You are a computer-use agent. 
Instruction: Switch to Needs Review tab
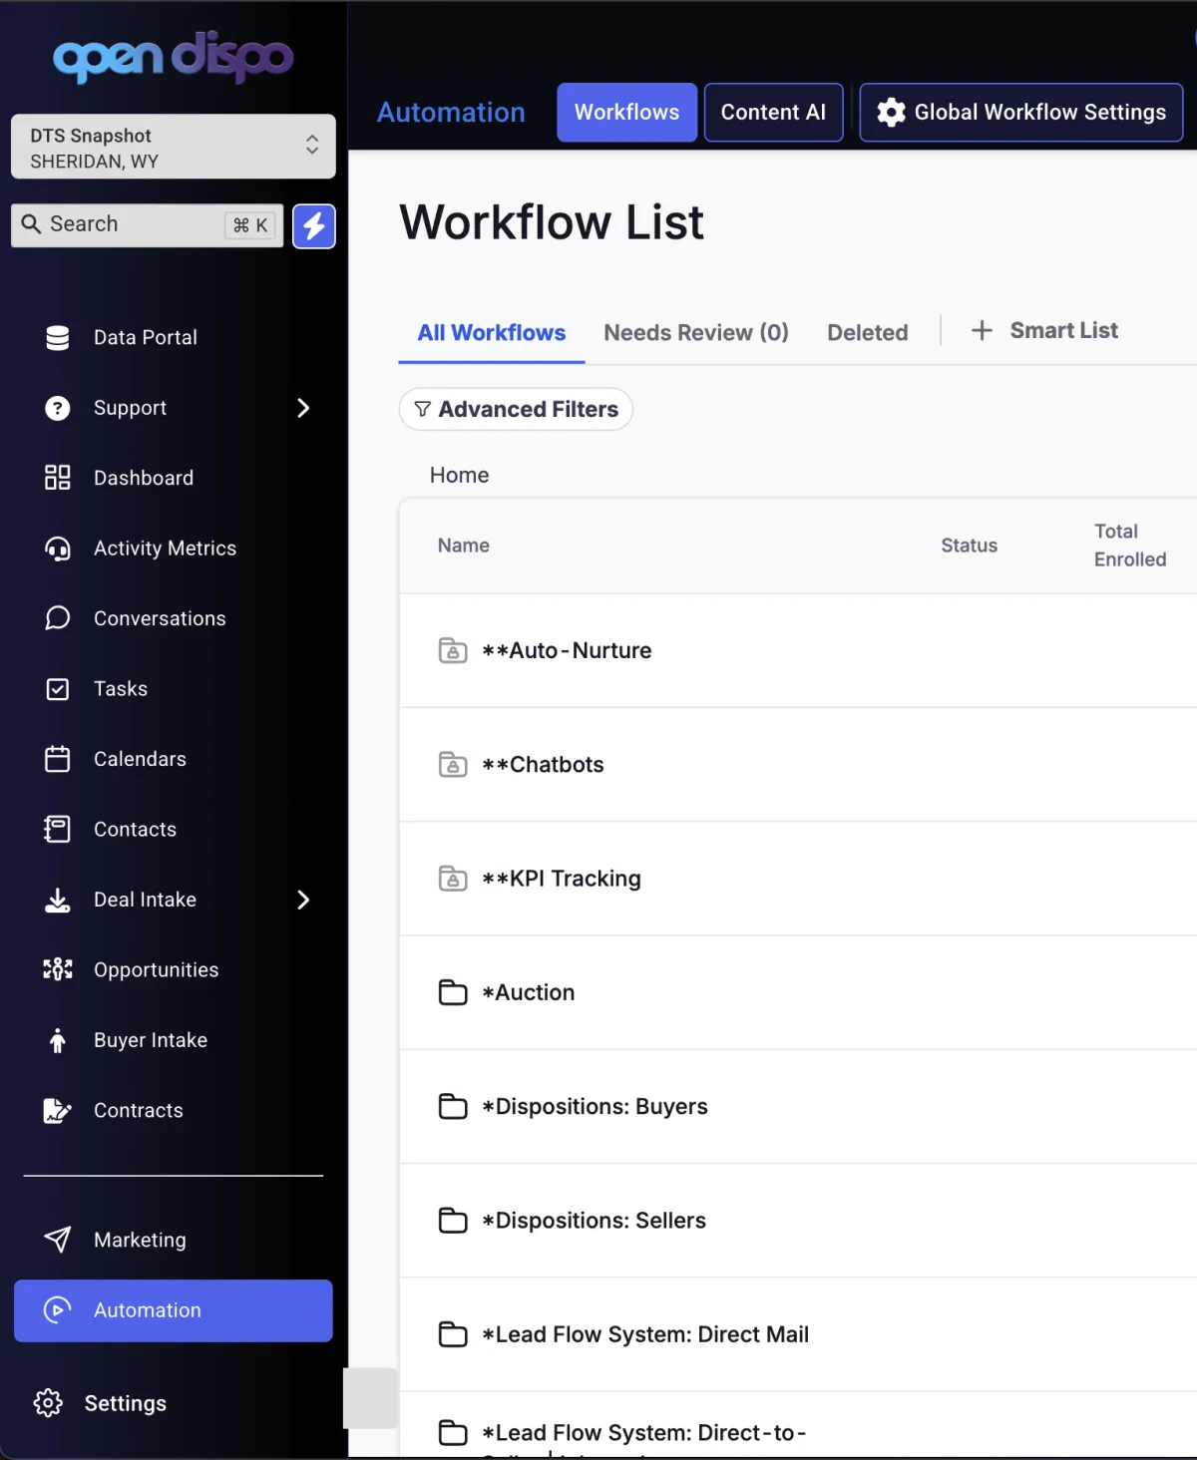pos(695,333)
